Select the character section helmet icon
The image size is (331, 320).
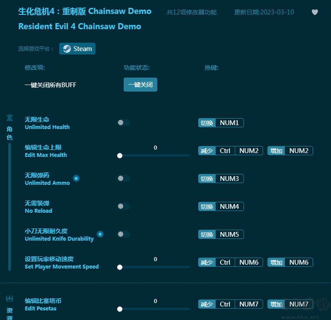point(10,118)
